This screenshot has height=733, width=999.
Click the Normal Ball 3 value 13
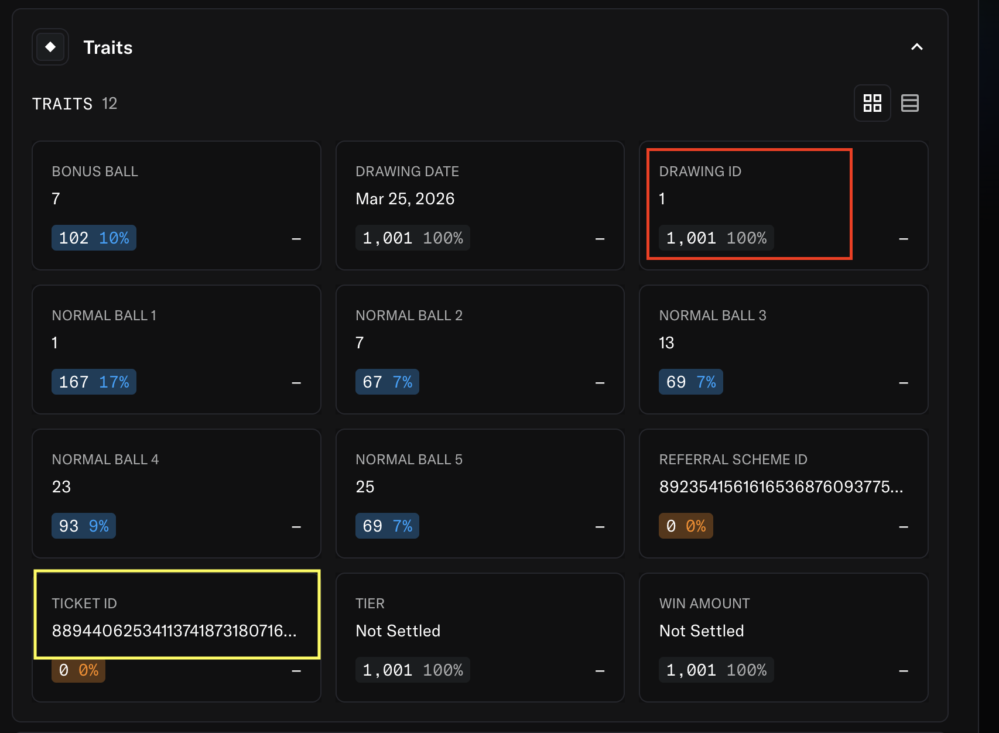coord(667,343)
